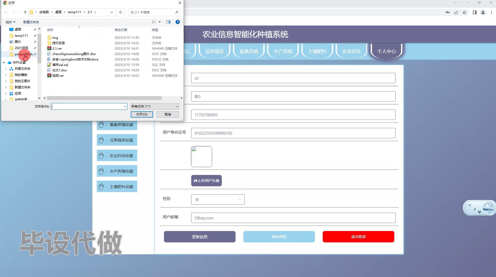The width and height of the screenshot is (496, 277).
Task: Open the browser profile avatar icon
Action: point(483,12)
